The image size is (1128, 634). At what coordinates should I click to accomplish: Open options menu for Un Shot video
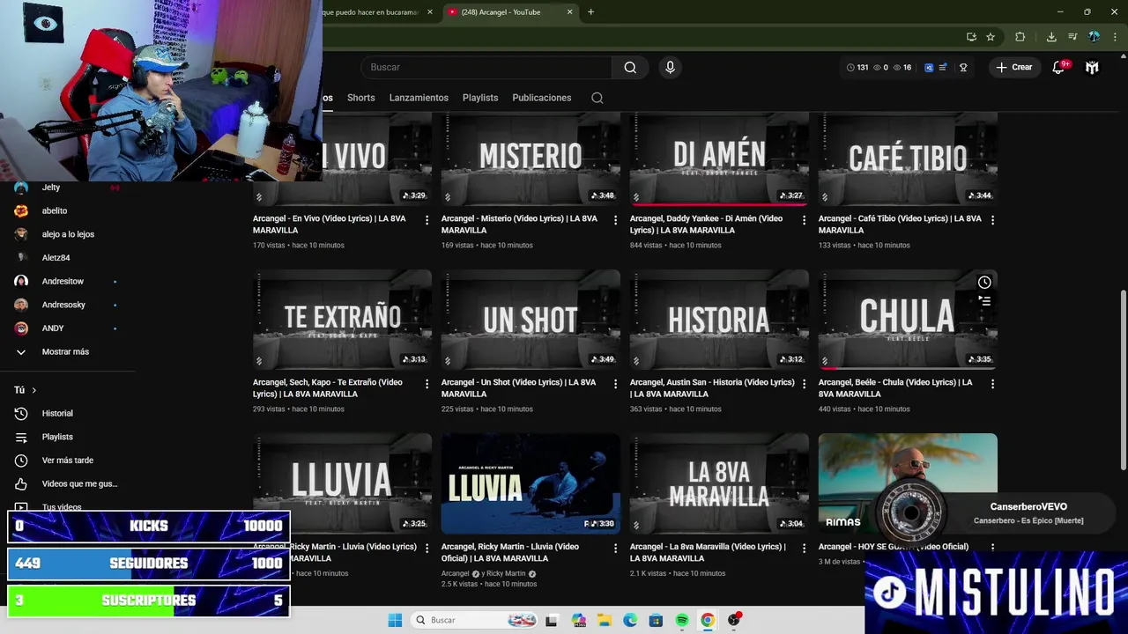coord(615,383)
